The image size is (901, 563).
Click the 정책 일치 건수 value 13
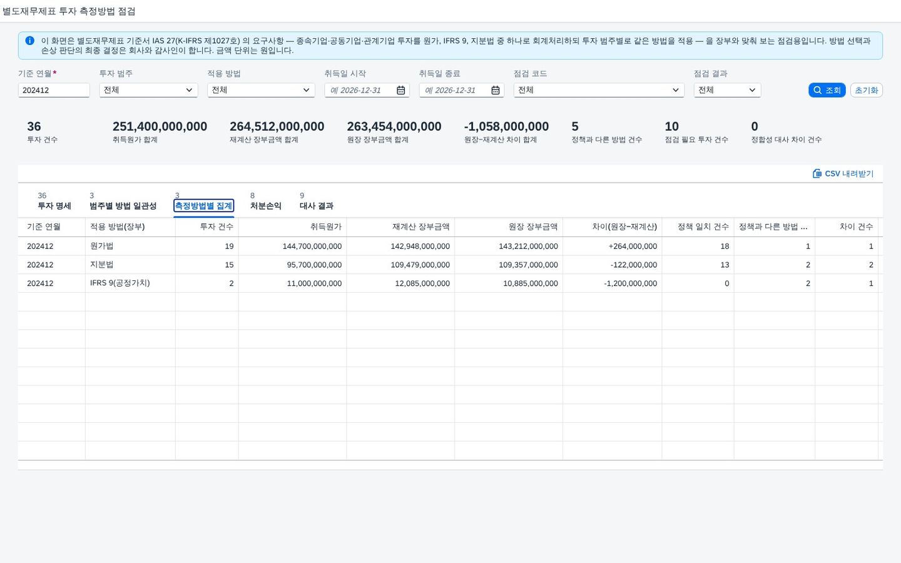click(x=698, y=265)
